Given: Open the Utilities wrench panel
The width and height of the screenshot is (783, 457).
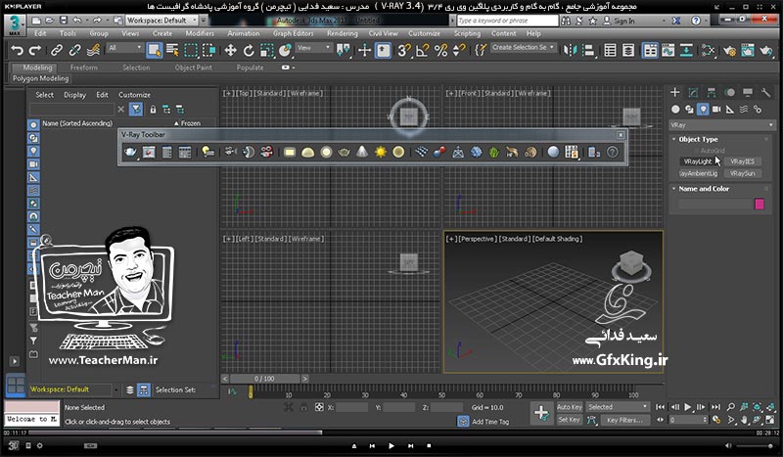Looking at the screenshot, I should (x=765, y=92).
